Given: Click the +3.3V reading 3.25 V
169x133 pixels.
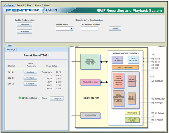Looking at the screenshot, I should 59,79.
